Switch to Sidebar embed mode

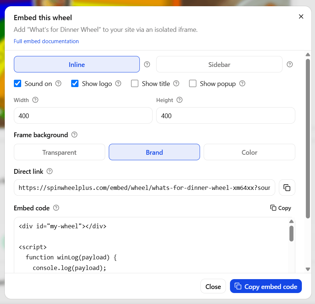(x=219, y=64)
